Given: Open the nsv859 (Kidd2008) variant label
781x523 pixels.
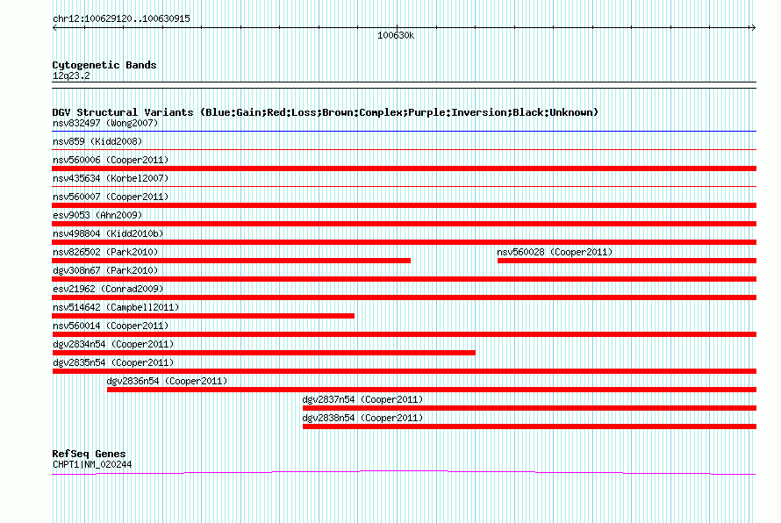Looking at the screenshot, I should pyautogui.click(x=97, y=141).
